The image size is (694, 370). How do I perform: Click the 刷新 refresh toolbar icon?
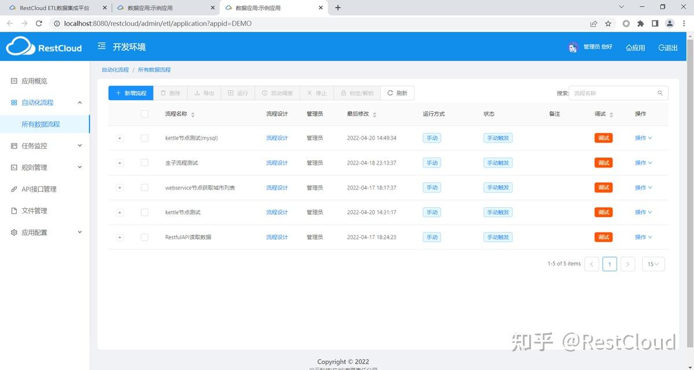click(x=397, y=92)
